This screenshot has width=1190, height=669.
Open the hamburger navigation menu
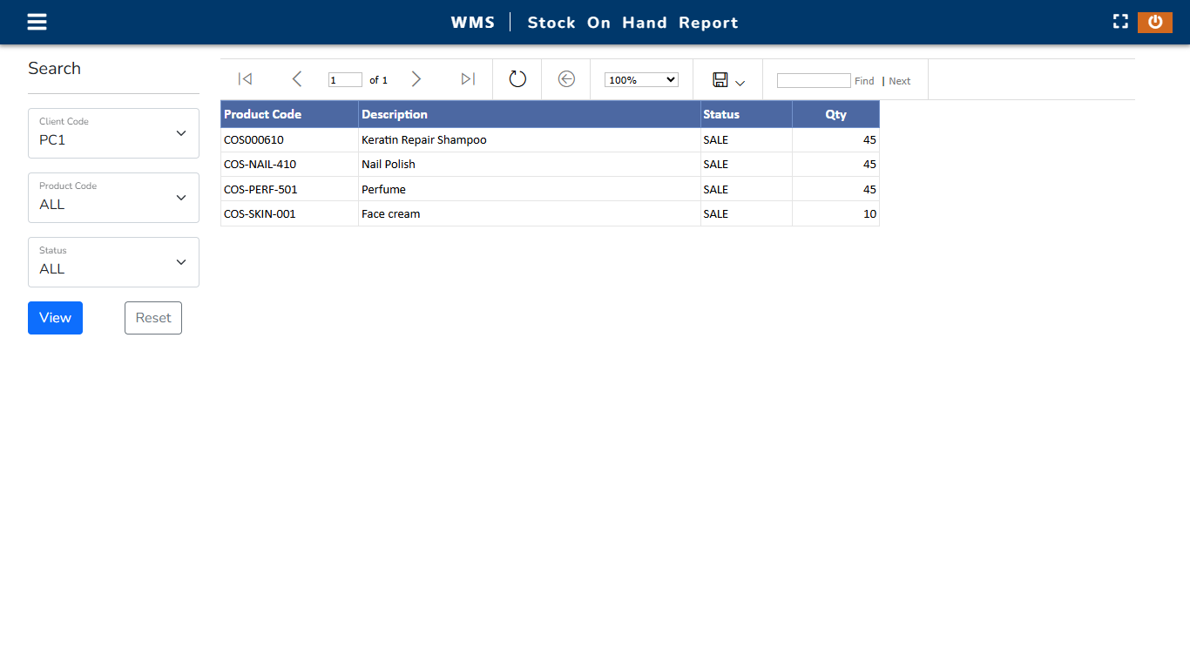37,22
